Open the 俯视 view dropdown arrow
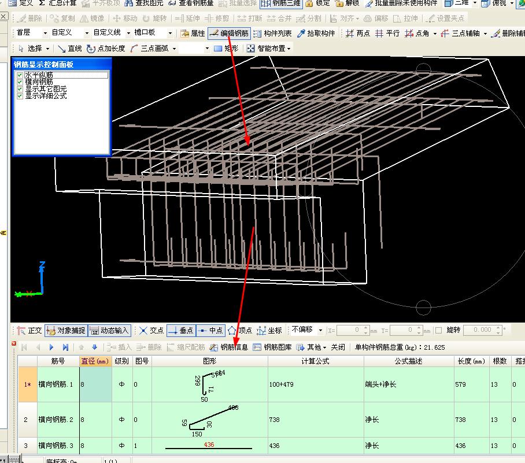Viewport: 525px width, 463px height. [512, 3]
